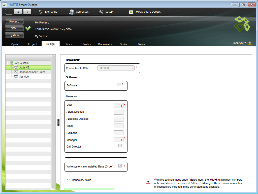Open the Addresses book icon
Screen dimensions: 258x194
(x=72, y=12)
